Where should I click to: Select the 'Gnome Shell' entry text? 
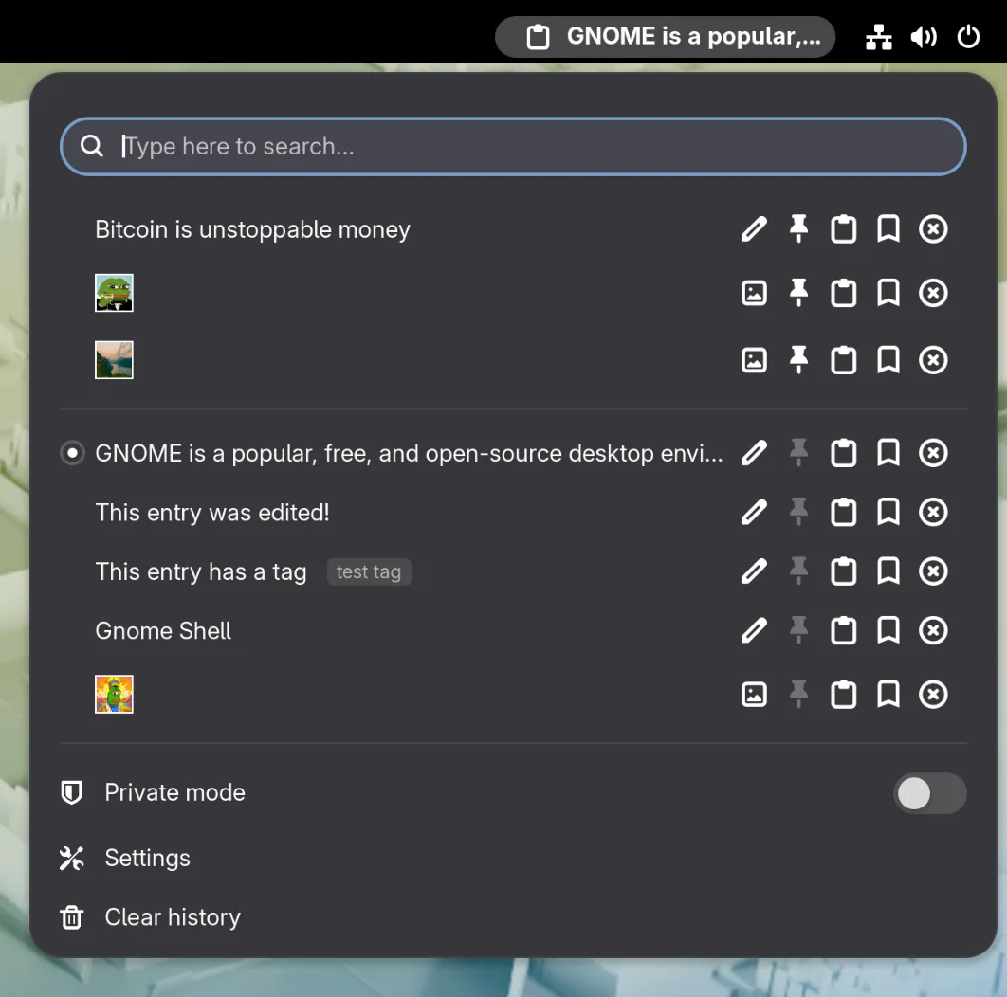[x=162, y=630]
